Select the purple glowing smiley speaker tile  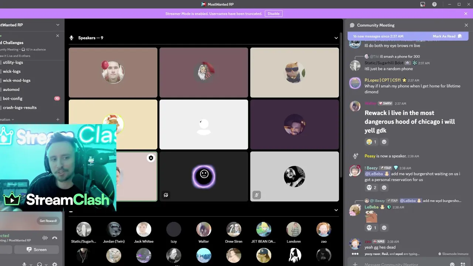click(x=204, y=176)
